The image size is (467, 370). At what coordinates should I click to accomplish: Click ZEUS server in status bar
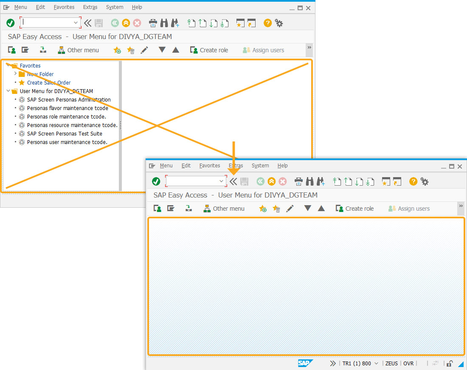pos(391,364)
